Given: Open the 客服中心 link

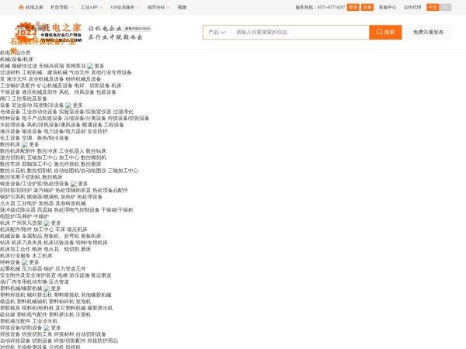Looking at the screenshot, I should point(387,7).
